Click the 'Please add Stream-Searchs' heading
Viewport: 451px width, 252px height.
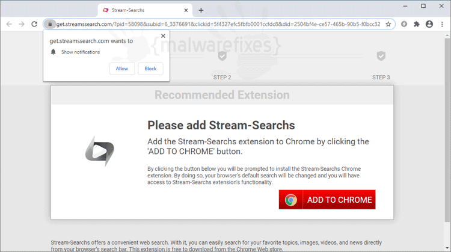pos(221,126)
